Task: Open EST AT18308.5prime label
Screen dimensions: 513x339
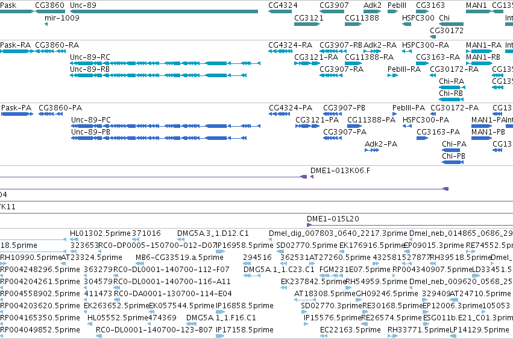Action: coord(325,294)
